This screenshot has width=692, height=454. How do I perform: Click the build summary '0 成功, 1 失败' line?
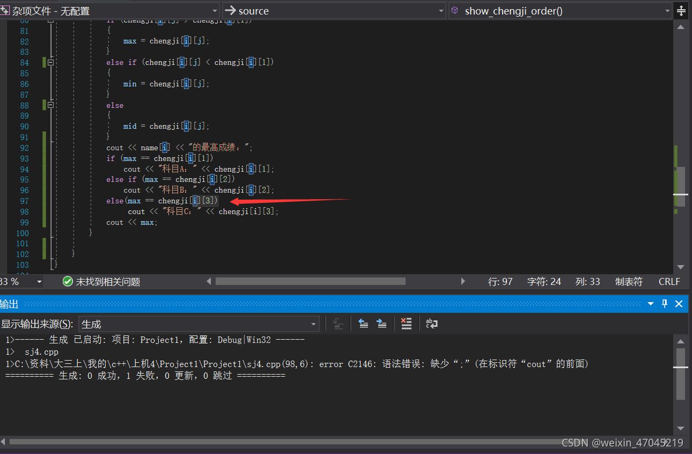click(x=145, y=376)
